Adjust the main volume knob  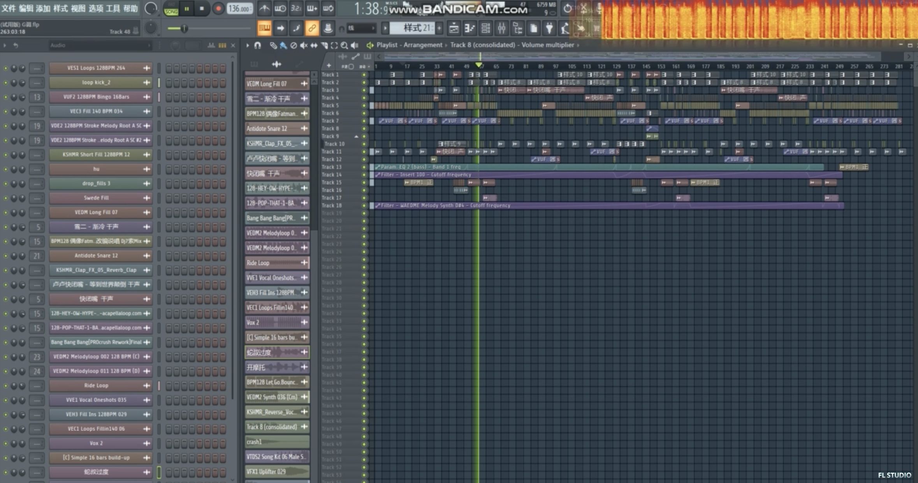tap(151, 8)
